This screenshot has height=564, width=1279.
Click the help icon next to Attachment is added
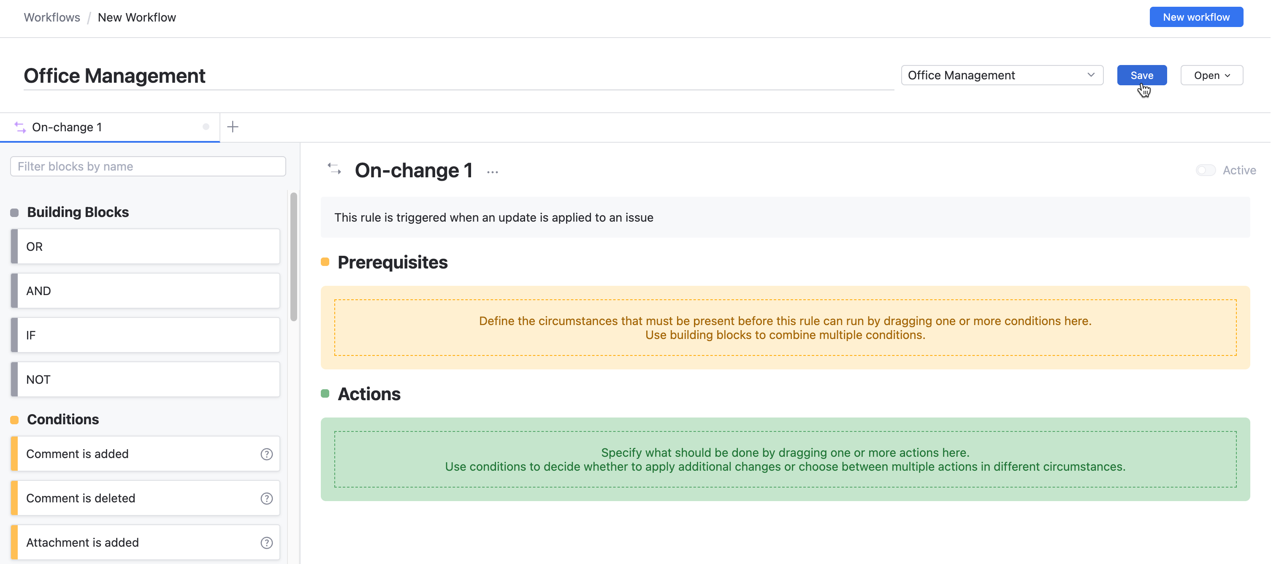coord(267,542)
